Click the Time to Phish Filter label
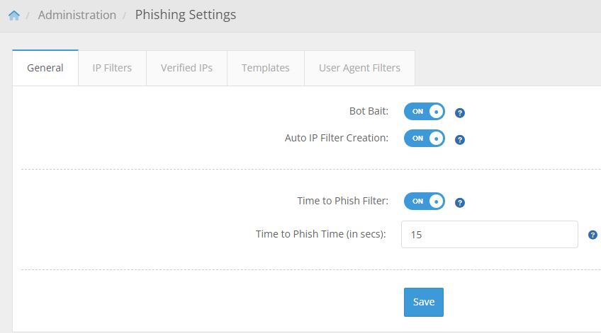The image size is (601, 333). 342,201
